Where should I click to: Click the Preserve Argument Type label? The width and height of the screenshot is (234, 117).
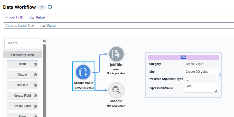(166, 79)
